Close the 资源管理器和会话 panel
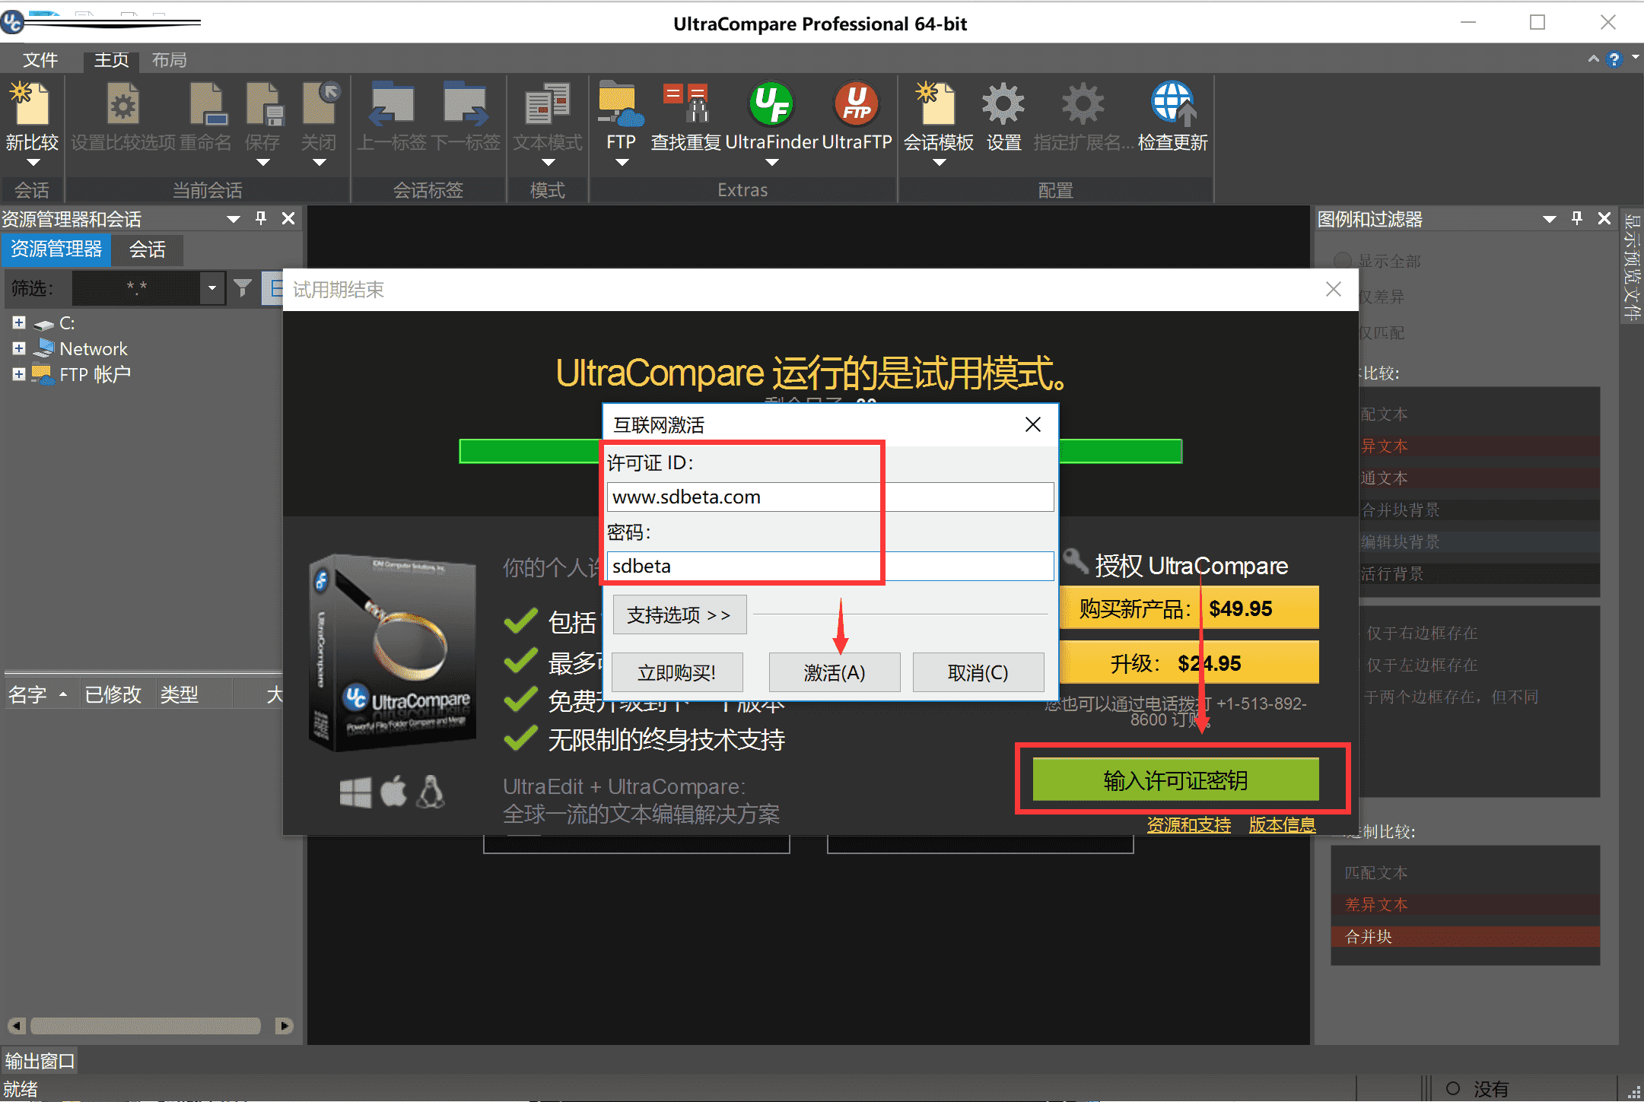 pyautogui.click(x=288, y=218)
